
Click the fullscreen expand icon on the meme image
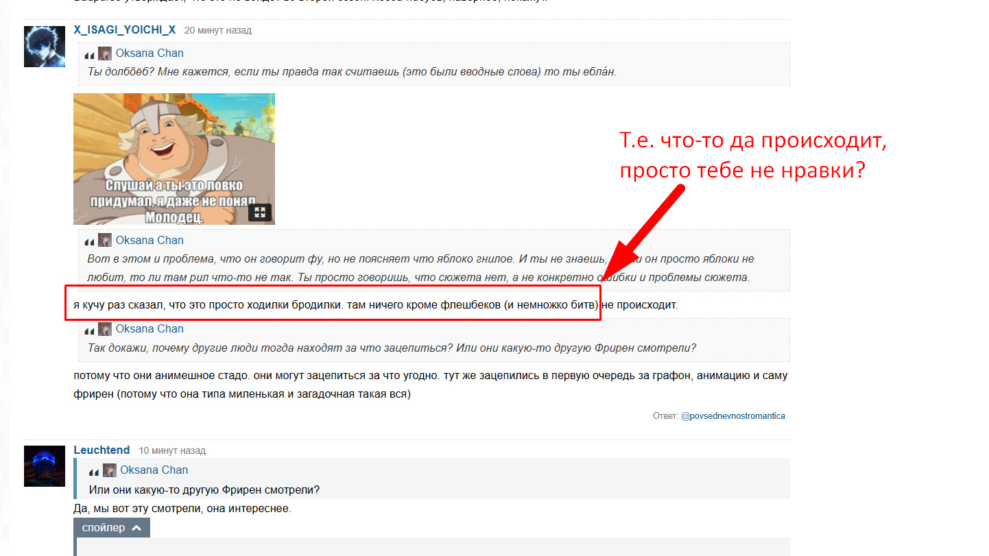tap(259, 213)
